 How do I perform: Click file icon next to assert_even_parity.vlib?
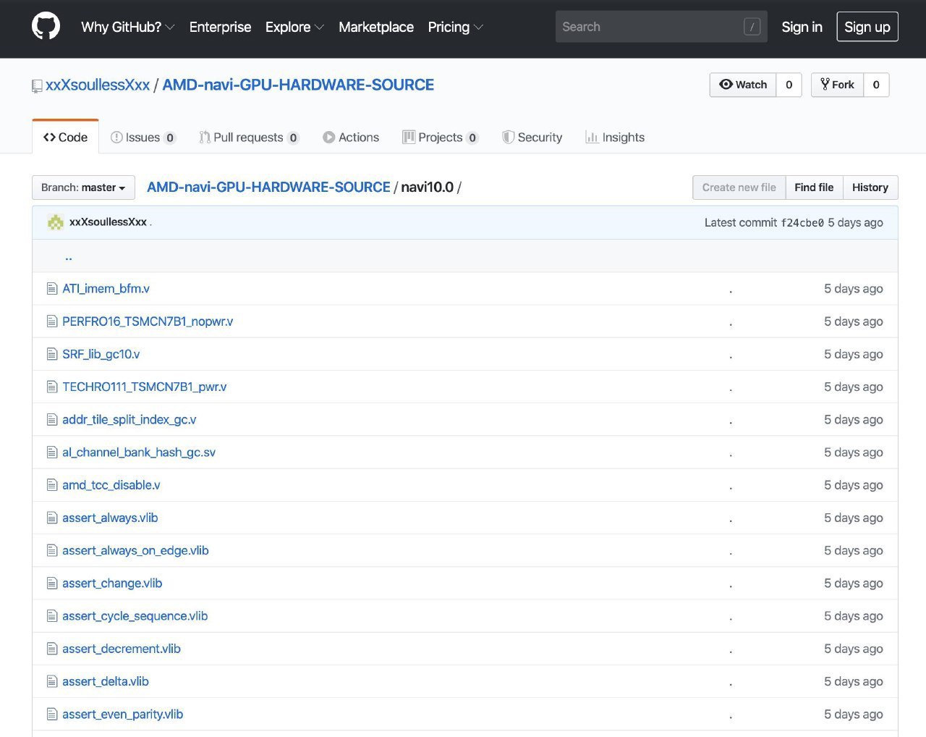coord(52,714)
